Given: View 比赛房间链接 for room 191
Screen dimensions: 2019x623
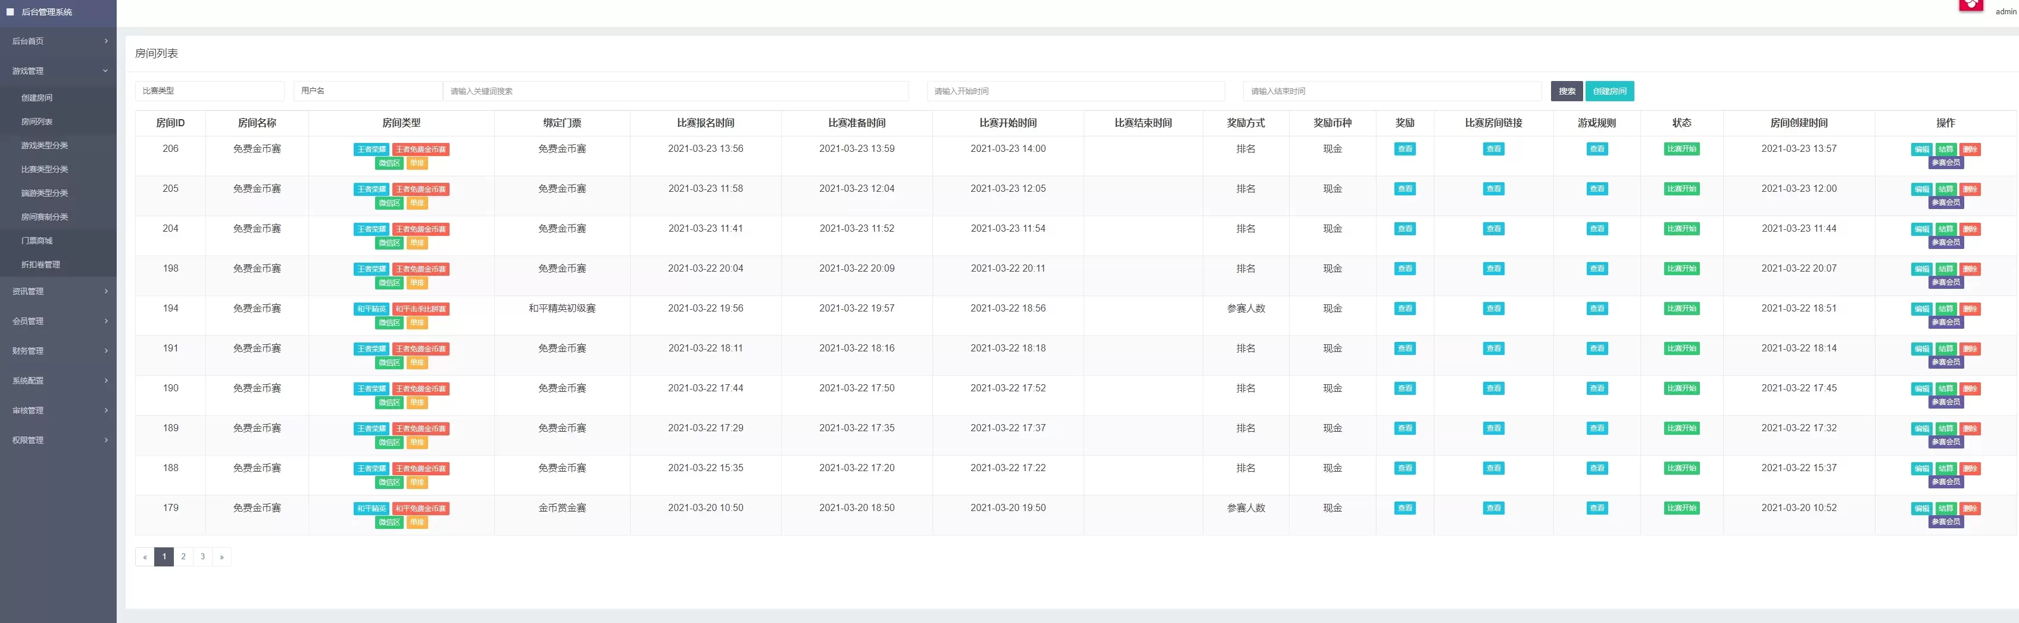Looking at the screenshot, I should (1493, 348).
